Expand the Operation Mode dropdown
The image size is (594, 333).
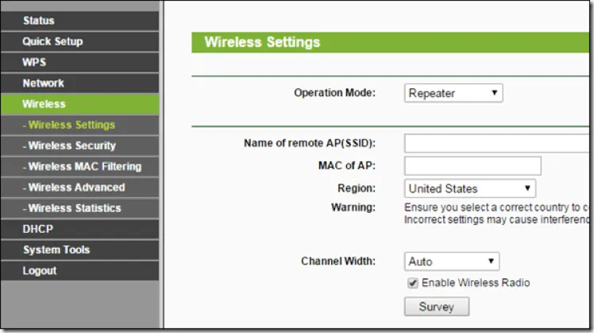pos(453,93)
